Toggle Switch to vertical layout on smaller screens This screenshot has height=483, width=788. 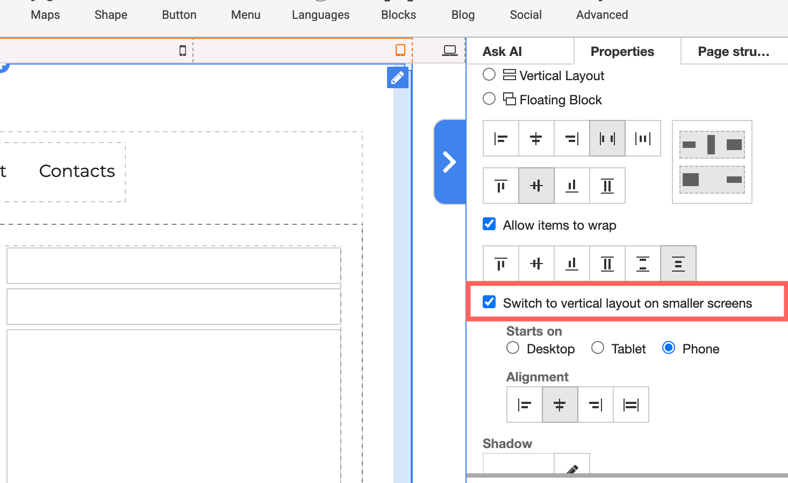[489, 302]
